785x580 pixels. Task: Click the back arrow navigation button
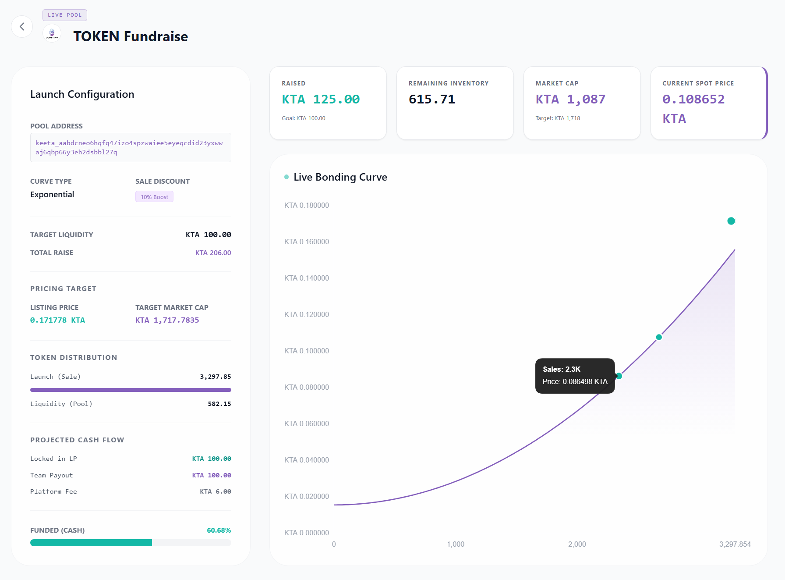(21, 27)
